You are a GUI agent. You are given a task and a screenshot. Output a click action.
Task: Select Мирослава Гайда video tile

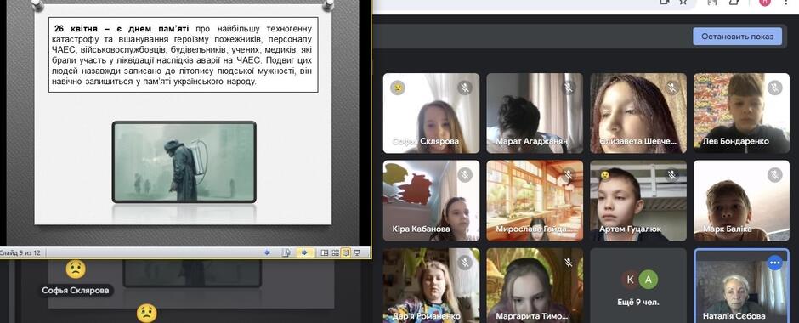(535, 201)
